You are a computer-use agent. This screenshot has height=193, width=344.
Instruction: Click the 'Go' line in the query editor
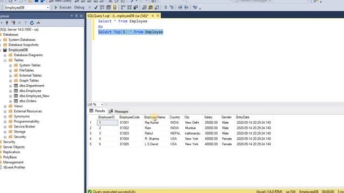pyautogui.click(x=101, y=26)
